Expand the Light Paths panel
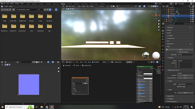Image resolution: width=195 pixels, height=109 pixels. click(170, 28)
